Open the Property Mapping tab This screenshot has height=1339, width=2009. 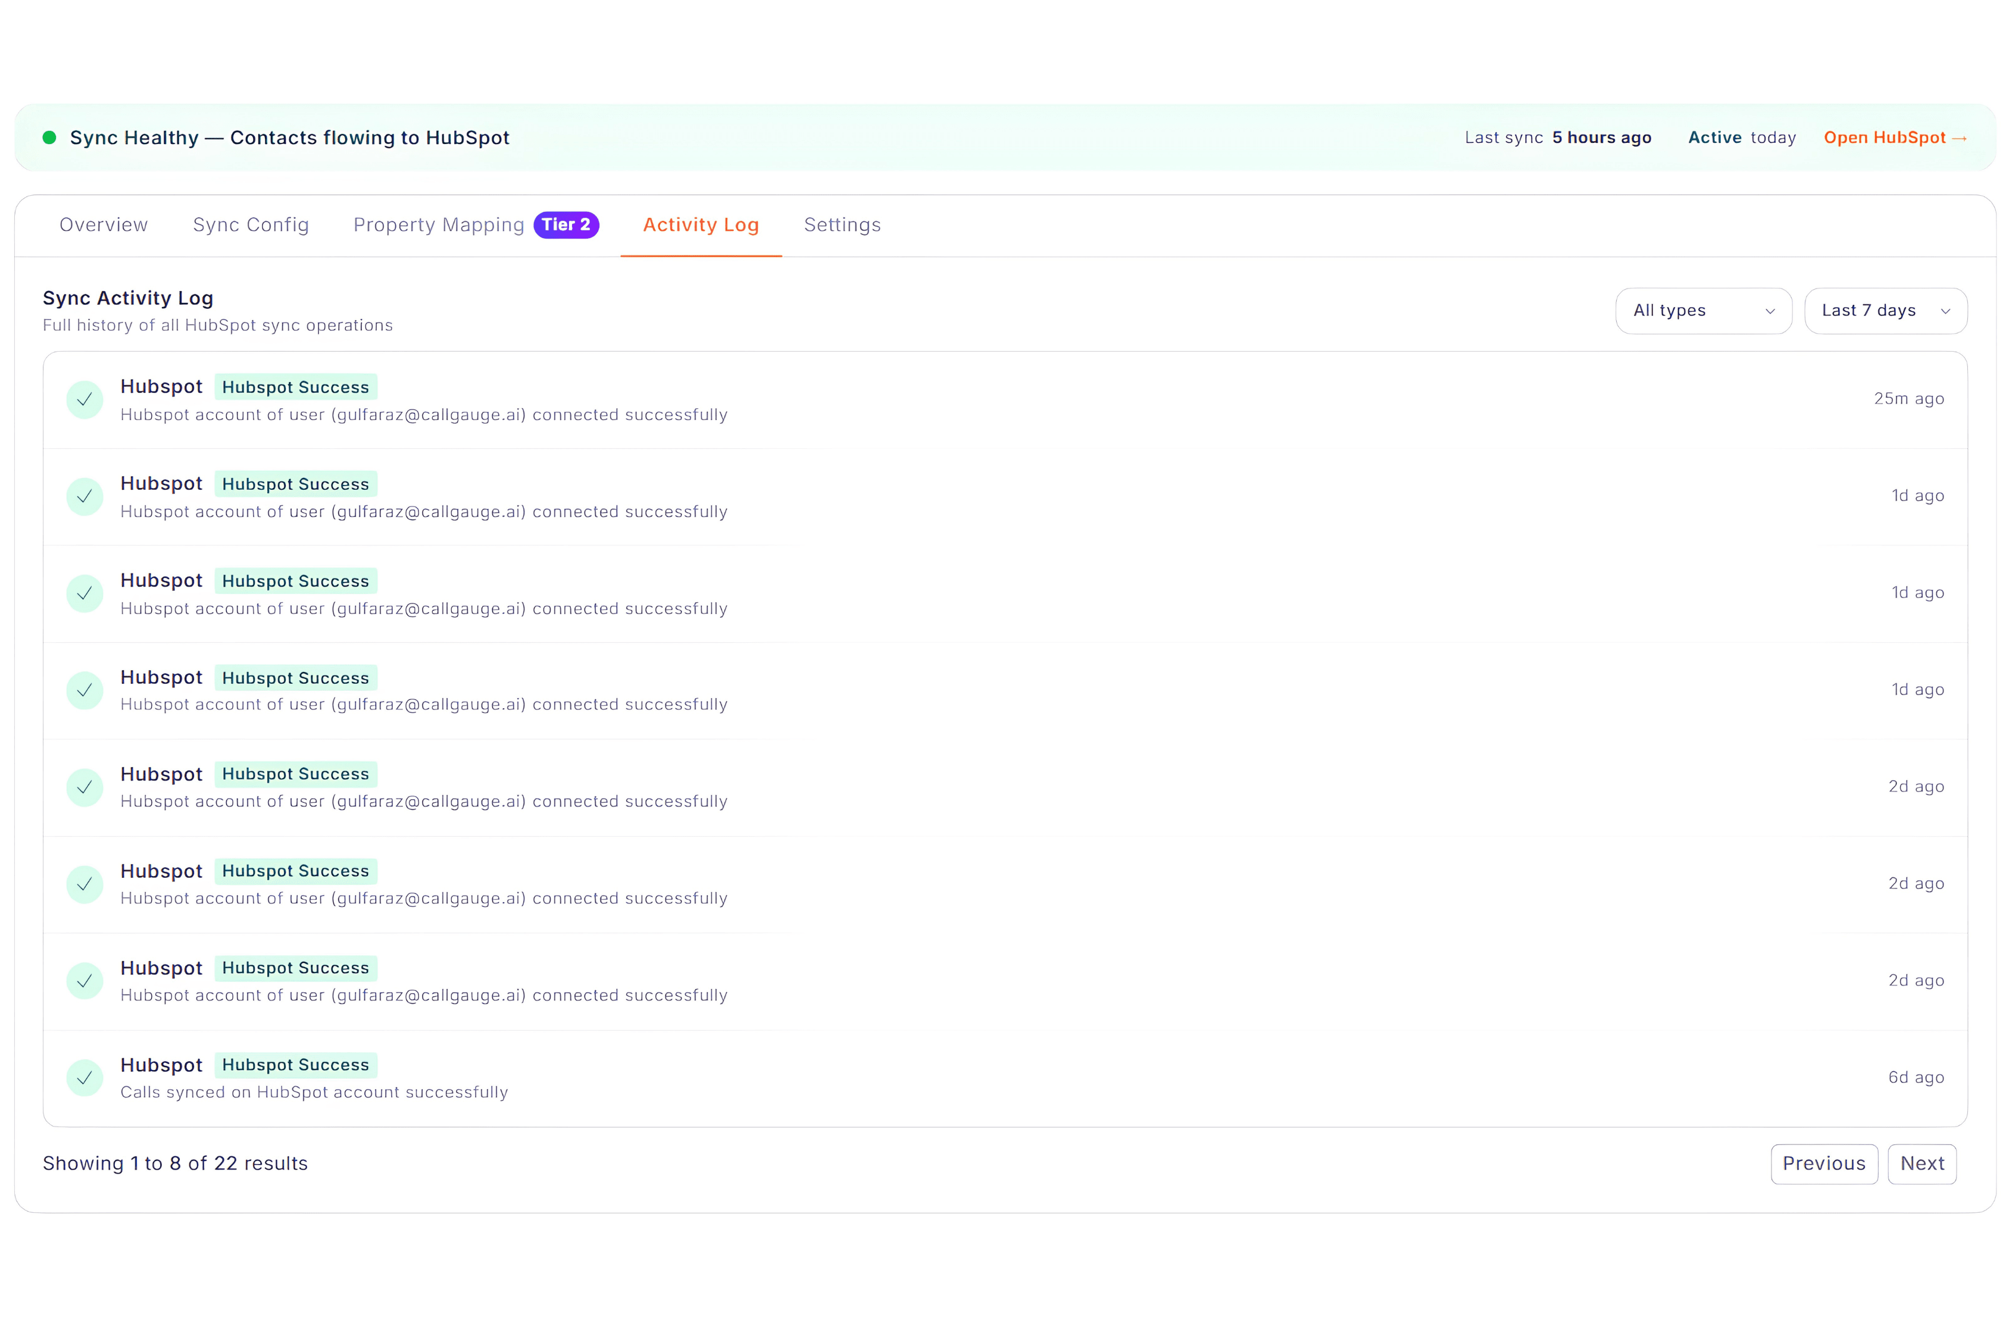click(439, 224)
